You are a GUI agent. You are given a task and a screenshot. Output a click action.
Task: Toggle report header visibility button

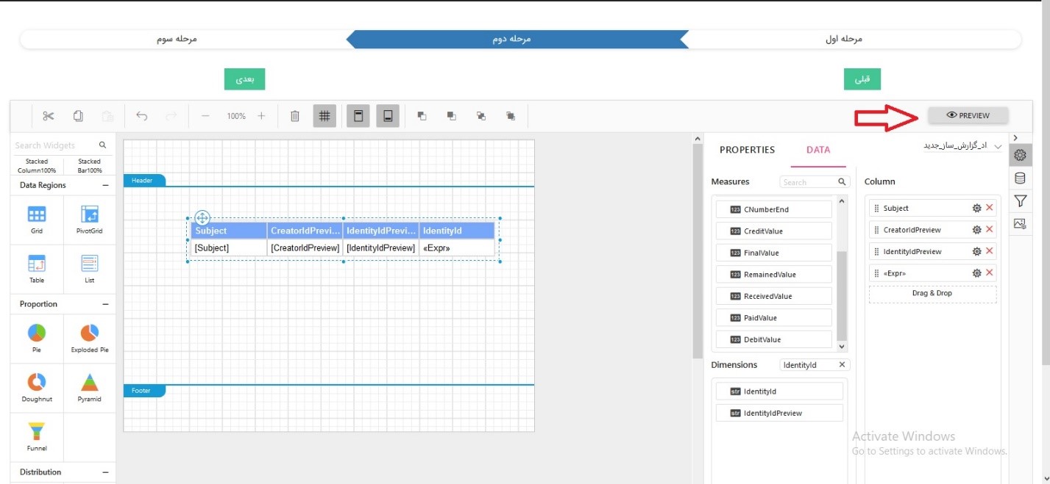tap(358, 116)
